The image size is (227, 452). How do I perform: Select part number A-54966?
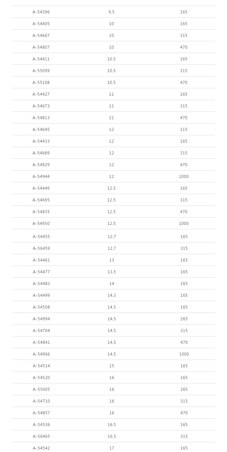point(41,354)
